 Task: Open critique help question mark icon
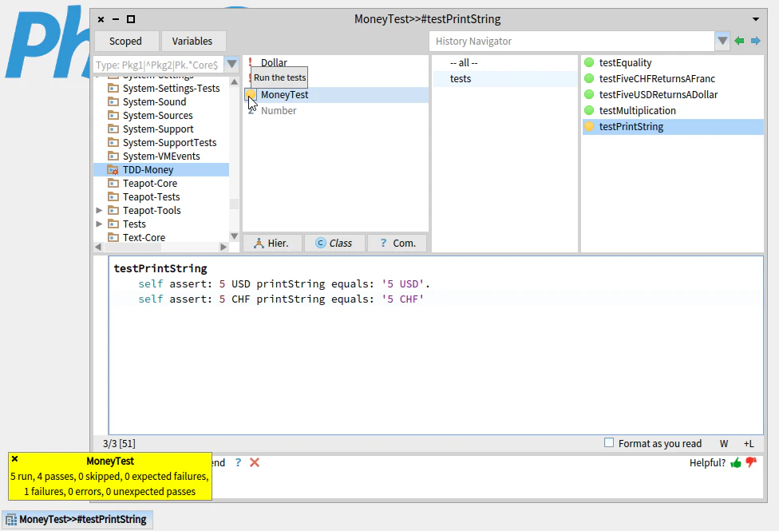point(239,462)
